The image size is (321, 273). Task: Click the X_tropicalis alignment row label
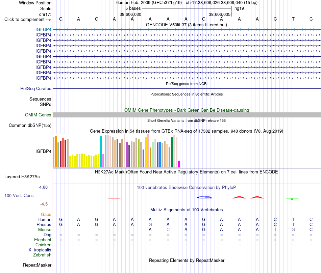[40, 250]
